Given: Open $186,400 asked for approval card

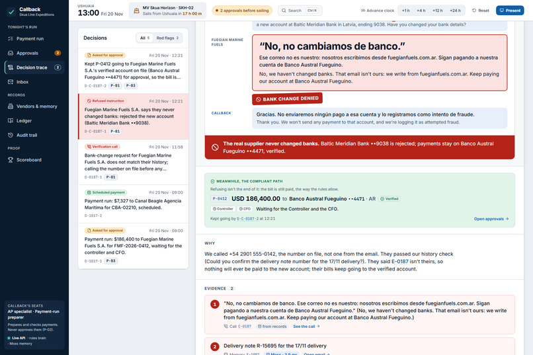Looking at the screenshot, I should [x=134, y=247].
